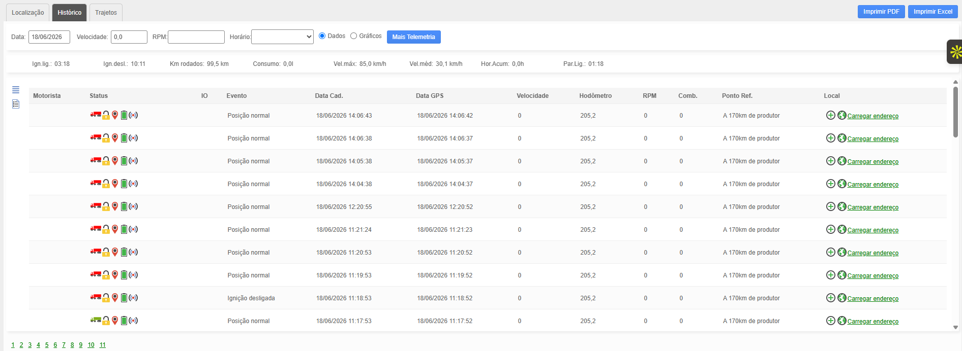This screenshot has height=351, width=962.
Task: Click the signal antenna icon in 11:21:24 row
Action: [x=133, y=229]
